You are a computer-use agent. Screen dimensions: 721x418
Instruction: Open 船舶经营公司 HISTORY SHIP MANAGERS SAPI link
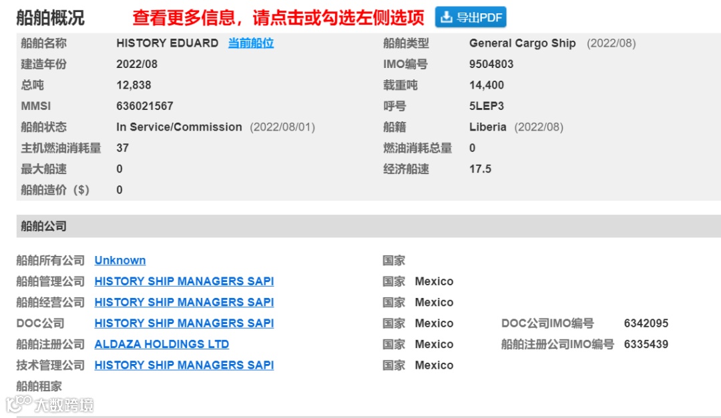[x=184, y=302]
